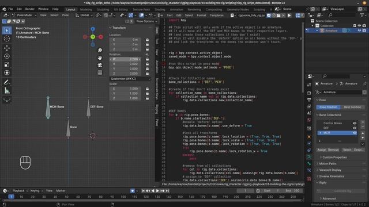Jump to the timeline end frame
369x207 pixels.
point(167,191)
